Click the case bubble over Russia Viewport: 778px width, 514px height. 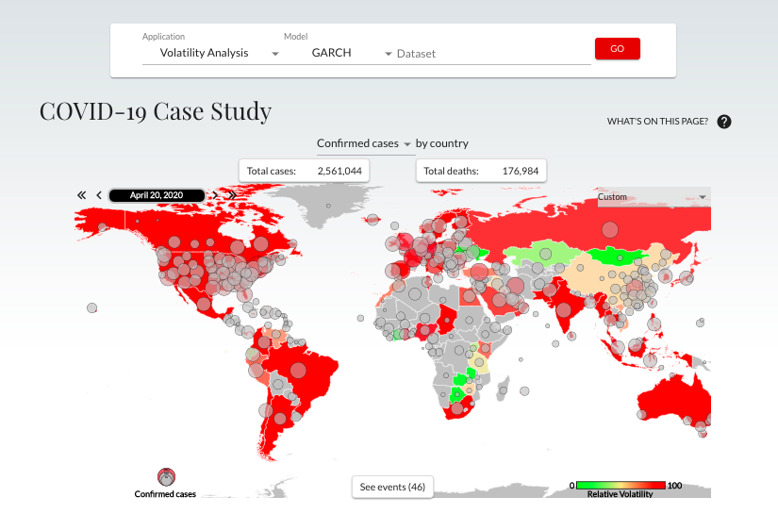tap(610, 228)
